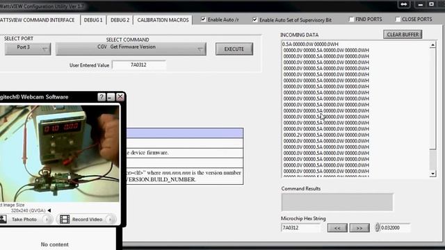Click the double-arrow icon in the title bar

pyautogui.click(x=404, y=4)
